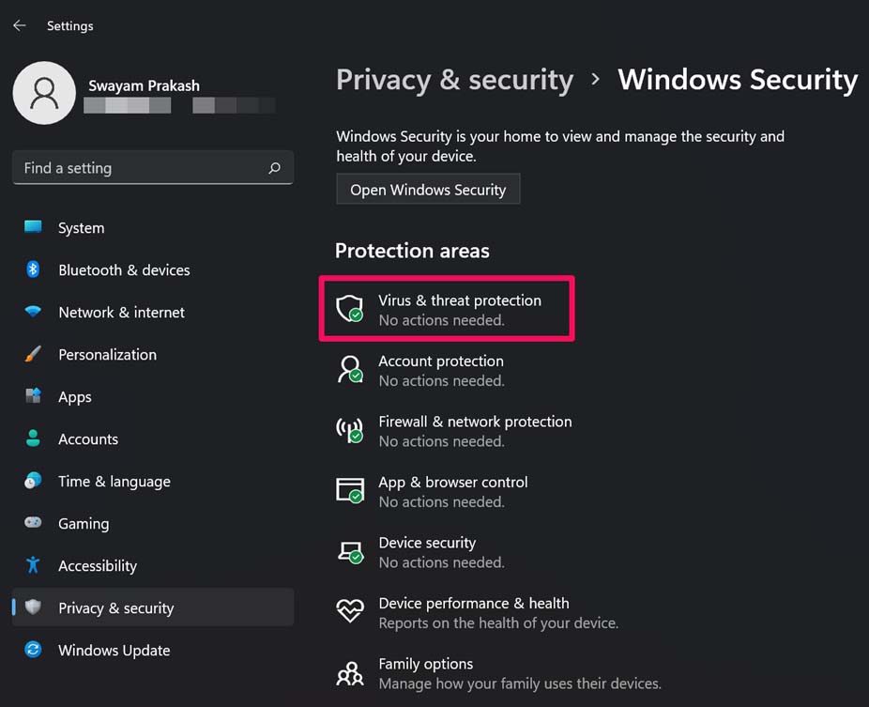Type in the Find a setting field
This screenshot has height=707, width=869.
[141, 168]
